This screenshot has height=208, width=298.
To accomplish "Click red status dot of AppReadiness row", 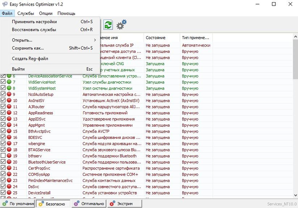I will tap(9, 113).
